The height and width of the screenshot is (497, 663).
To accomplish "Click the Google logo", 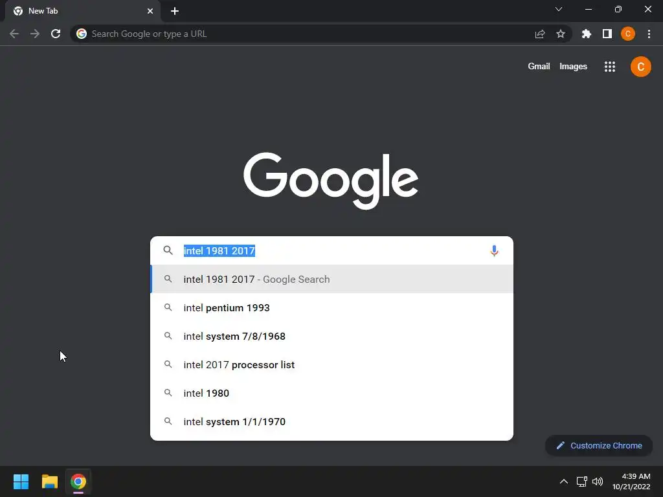I will [331, 181].
